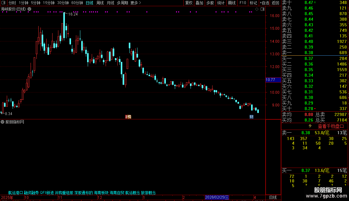The width and height of the screenshot is (349, 201).
Task: Click the 并购重组股 tag
Action: point(64,193)
